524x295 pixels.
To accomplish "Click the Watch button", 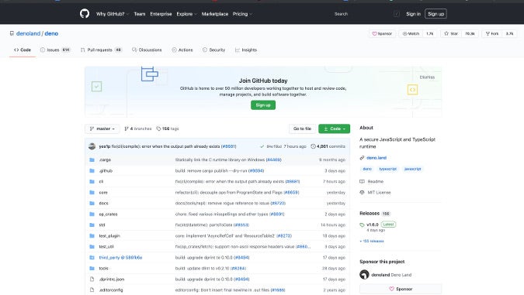I will pos(411,33).
